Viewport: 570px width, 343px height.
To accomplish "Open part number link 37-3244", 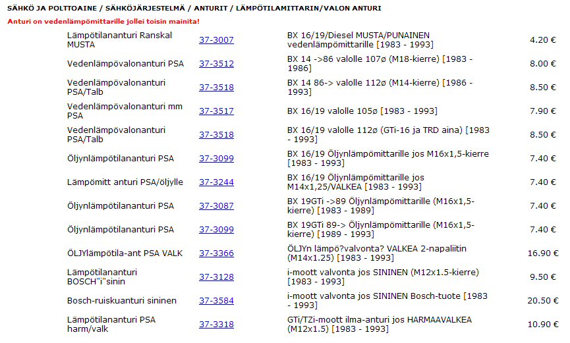I will [x=216, y=182].
